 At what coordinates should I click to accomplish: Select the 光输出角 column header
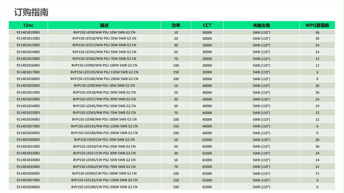(x=261, y=25)
